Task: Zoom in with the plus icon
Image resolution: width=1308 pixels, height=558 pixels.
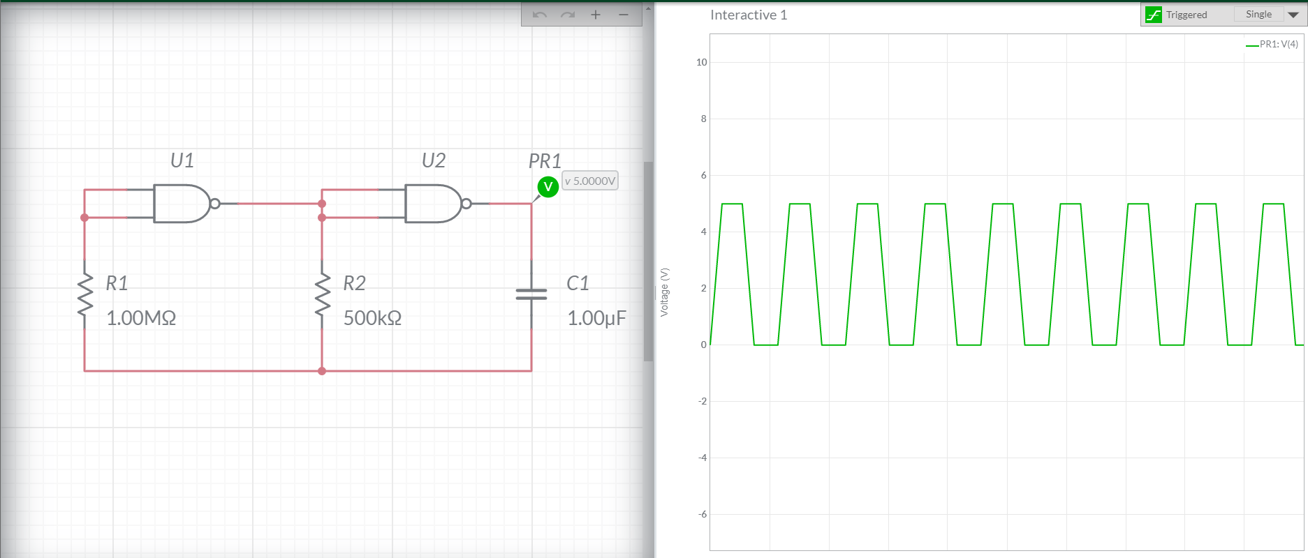Action: click(x=596, y=15)
